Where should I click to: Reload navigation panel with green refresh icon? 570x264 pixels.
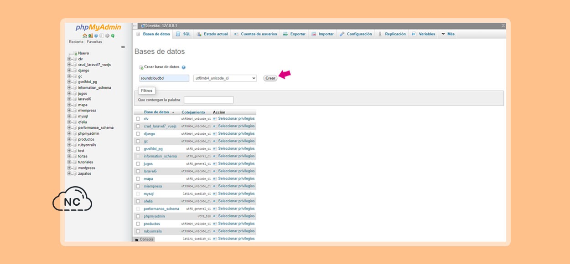click(113, 36)
